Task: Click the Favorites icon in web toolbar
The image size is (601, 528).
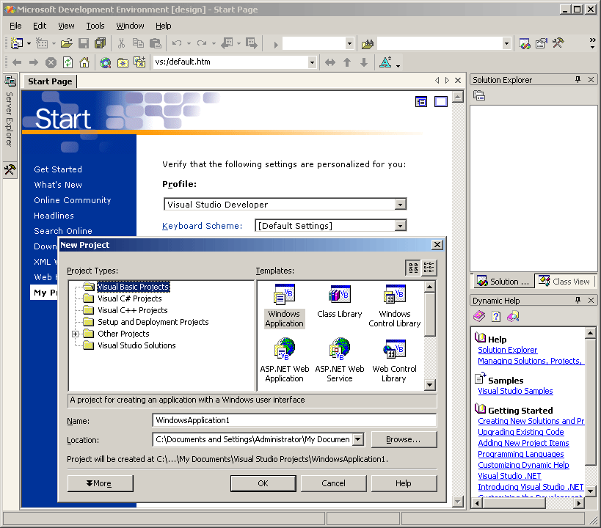Action: 123,62
